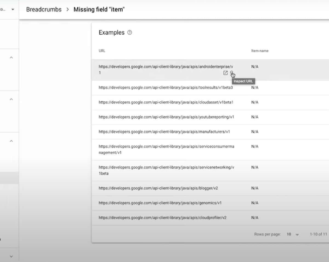The height and width of the screenshot is (262, 329).
Task: Click the Item name column header
Action: click(260, 51)
